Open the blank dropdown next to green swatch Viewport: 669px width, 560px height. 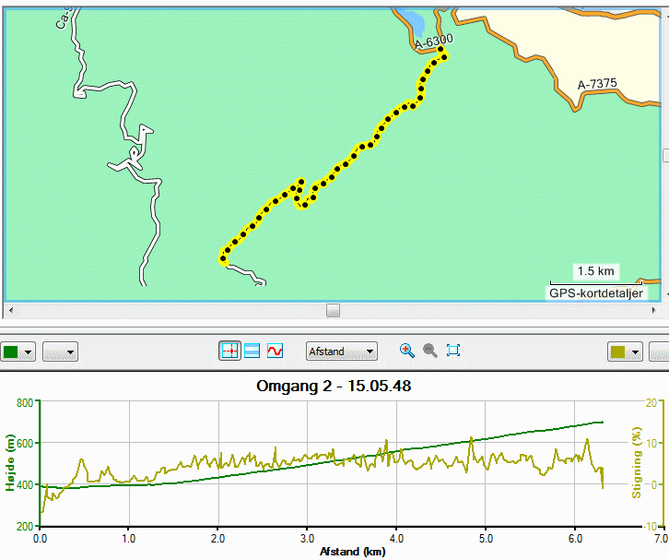pos(60,352)
